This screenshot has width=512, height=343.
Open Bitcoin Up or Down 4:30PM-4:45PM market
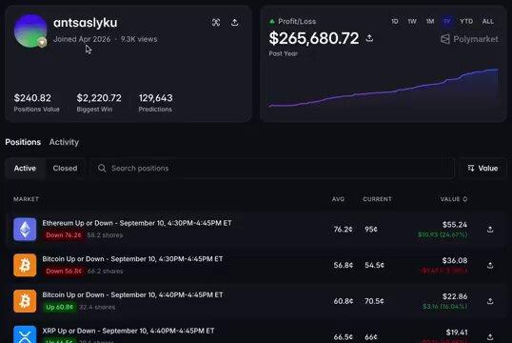click(132, 259)
